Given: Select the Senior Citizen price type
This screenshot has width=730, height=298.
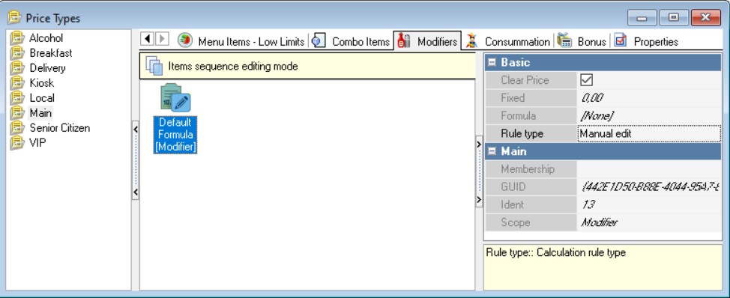Looking at the screenshot, I should (x=60, y=127).
